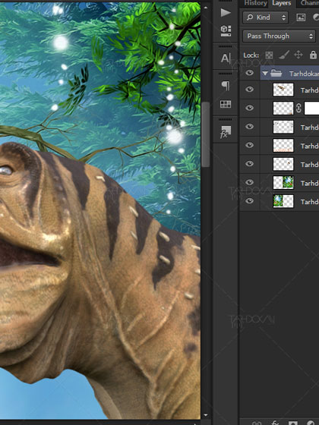Open the Styles fx panel icon
The height and width of the screenshot is (425, 319).
pos(226,132)
